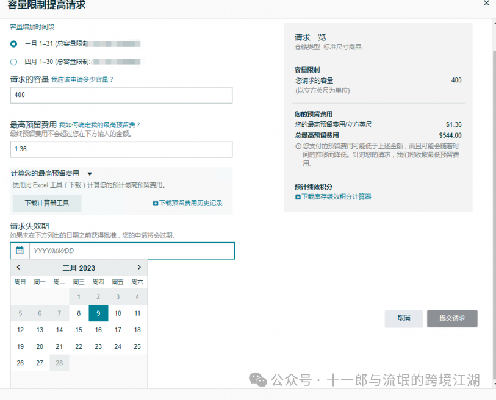Go to next month in calendar
This screenshot has height=400, width=496.
(139, 267)
